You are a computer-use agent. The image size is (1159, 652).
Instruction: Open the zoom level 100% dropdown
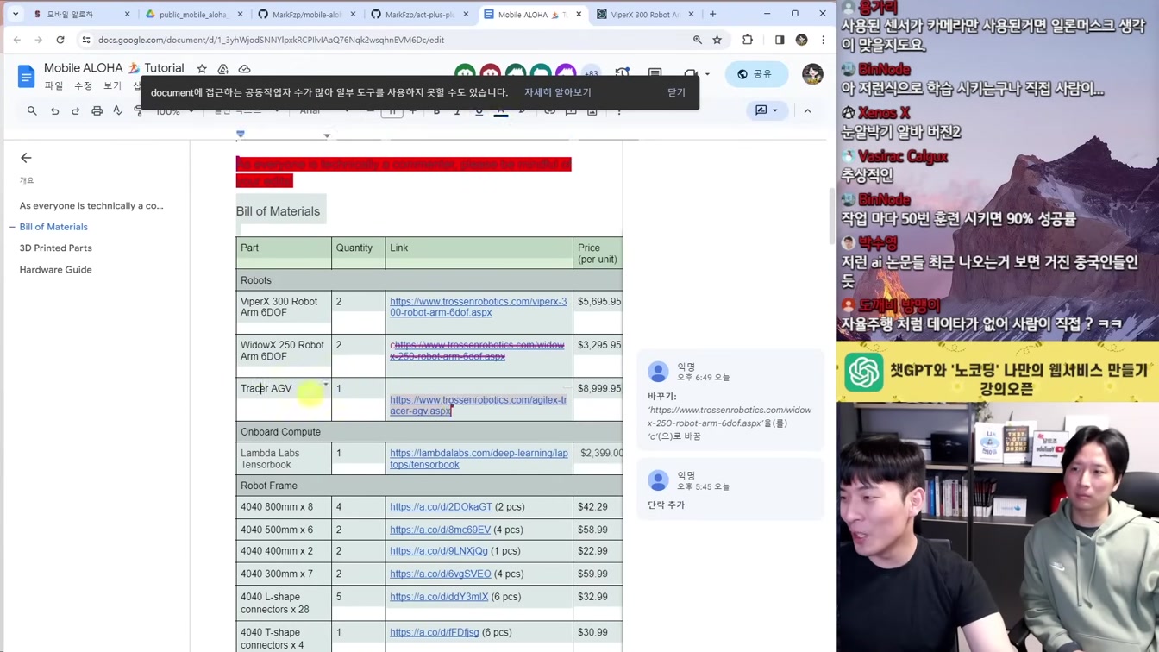(174, 111)
